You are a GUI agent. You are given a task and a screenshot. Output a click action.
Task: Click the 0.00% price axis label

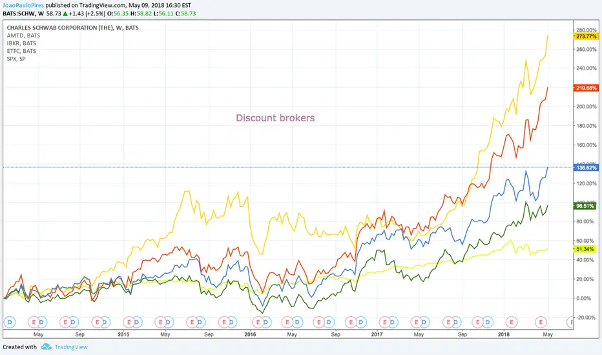[x=584, y=298]
